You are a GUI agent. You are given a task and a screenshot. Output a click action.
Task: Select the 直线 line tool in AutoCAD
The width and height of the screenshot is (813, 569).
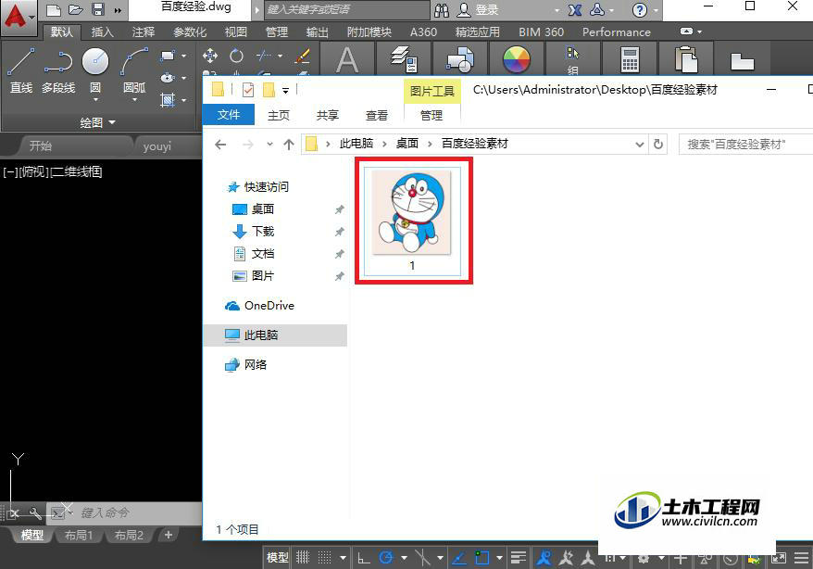(20, 70)
